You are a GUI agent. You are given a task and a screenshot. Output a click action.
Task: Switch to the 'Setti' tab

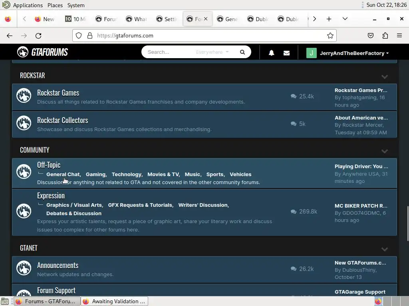pos(167,19)
